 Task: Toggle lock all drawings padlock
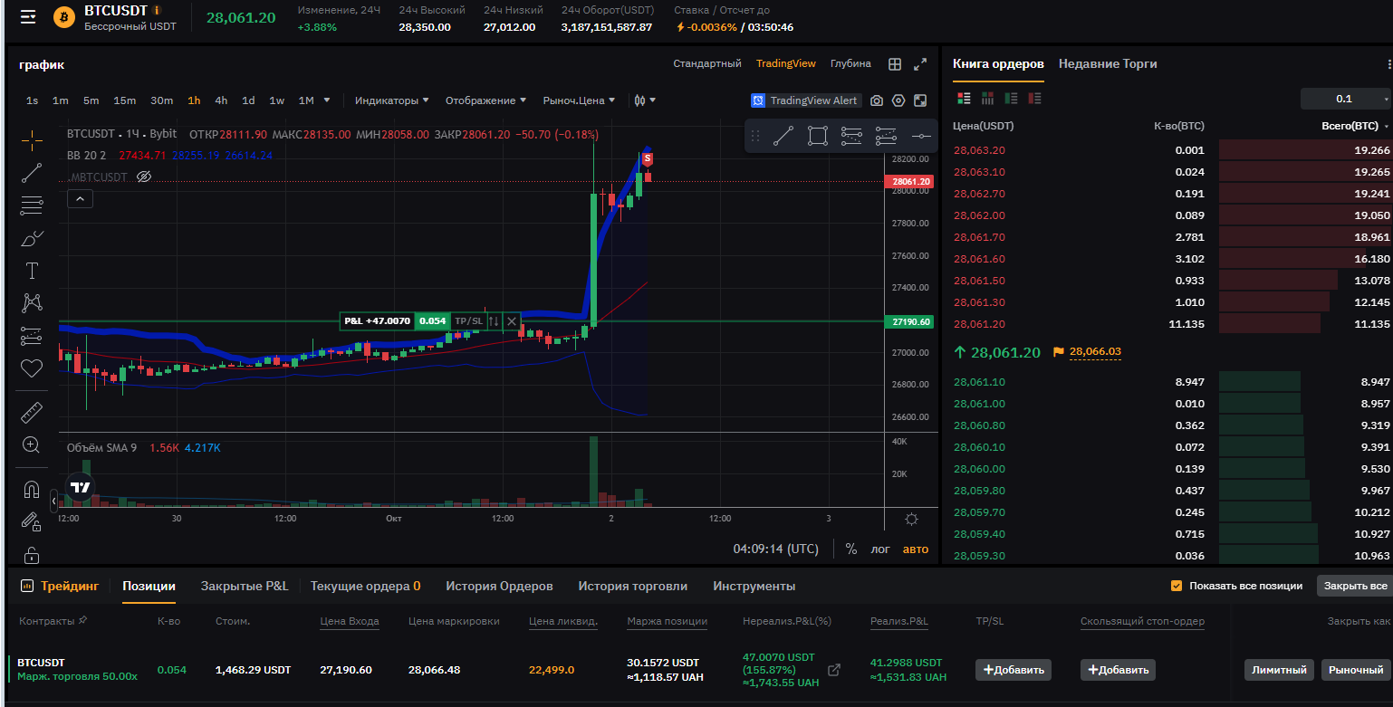pos(32,554)
